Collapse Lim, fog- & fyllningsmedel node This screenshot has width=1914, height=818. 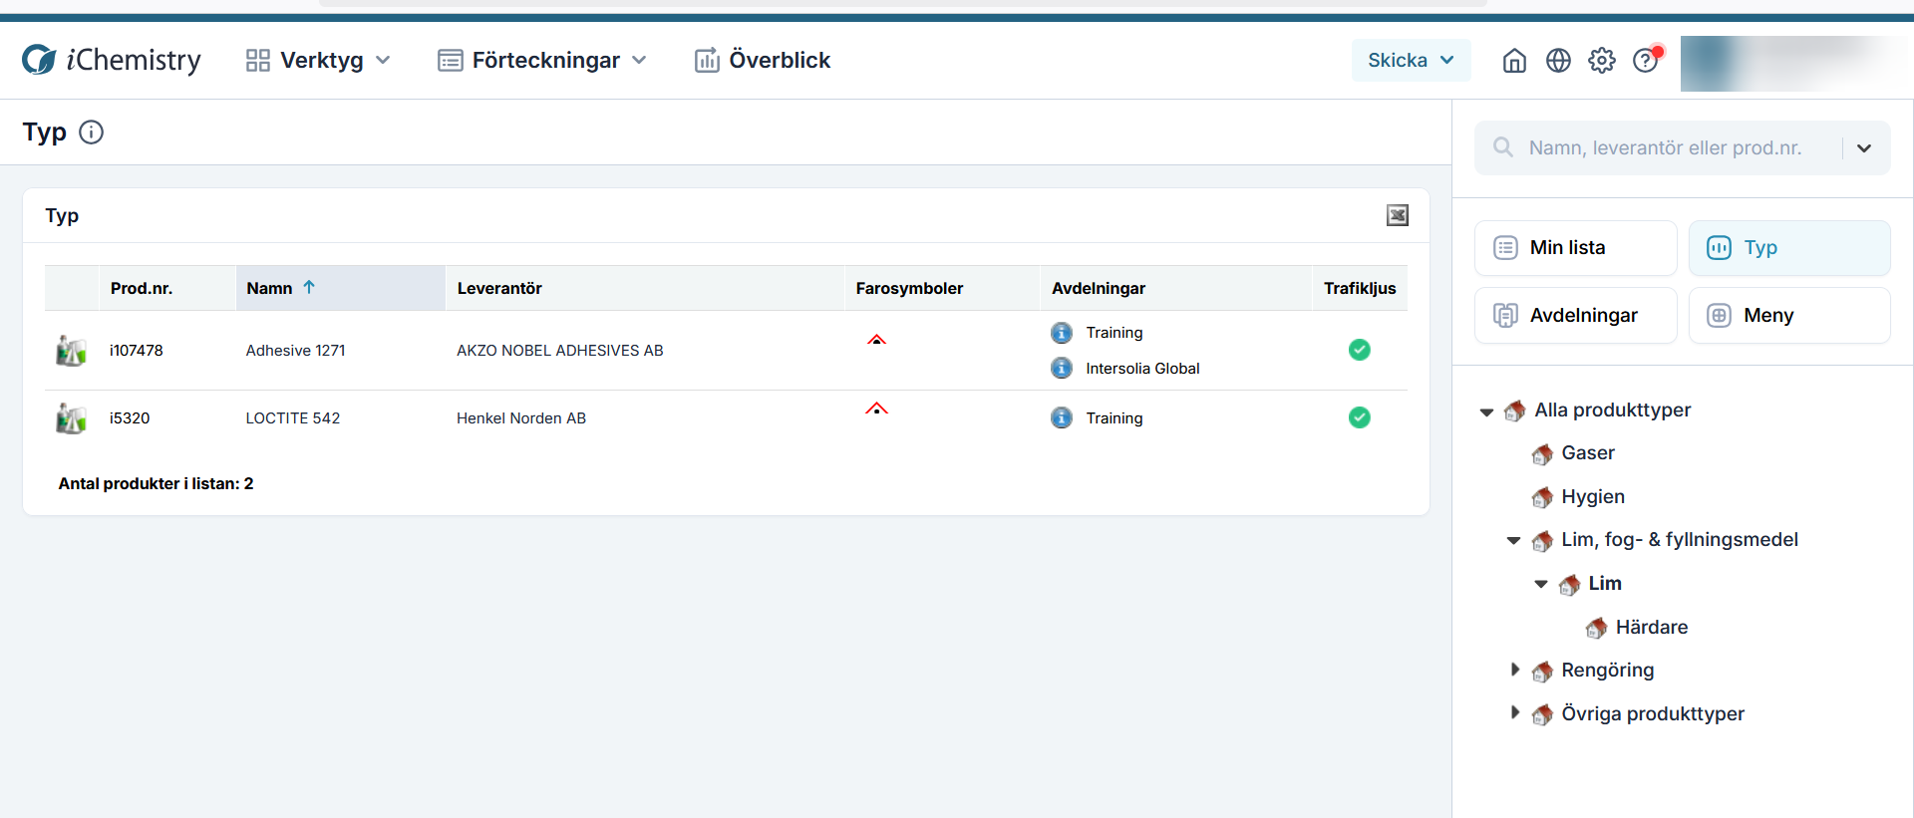1513,541
